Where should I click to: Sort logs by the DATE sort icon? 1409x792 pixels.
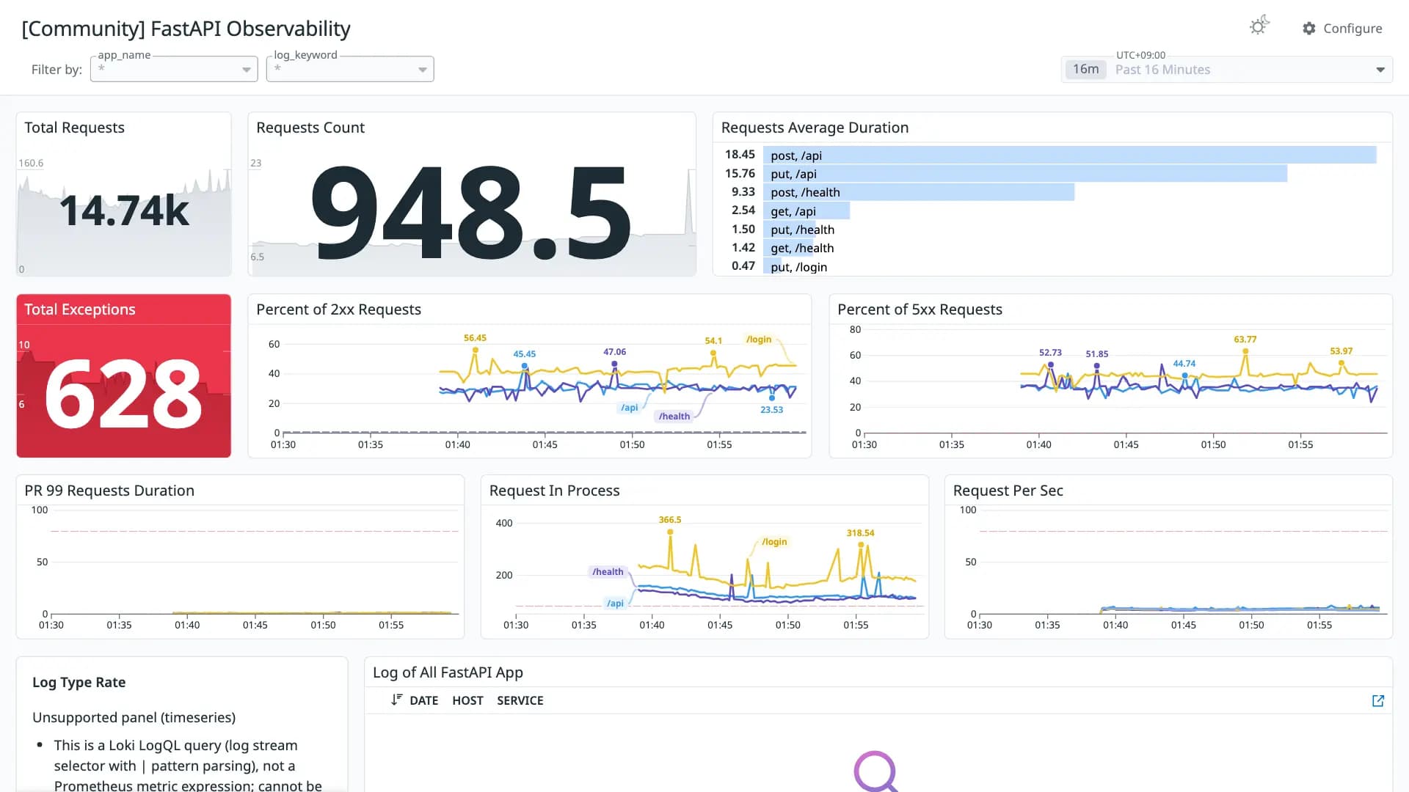pos(396,700)
